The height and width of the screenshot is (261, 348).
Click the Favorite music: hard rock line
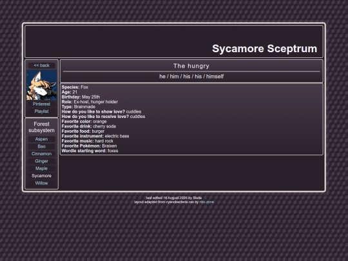(x=88, y=141)
